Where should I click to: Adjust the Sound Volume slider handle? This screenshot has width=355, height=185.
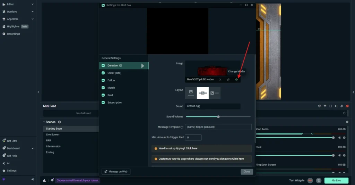pos(218,117)
